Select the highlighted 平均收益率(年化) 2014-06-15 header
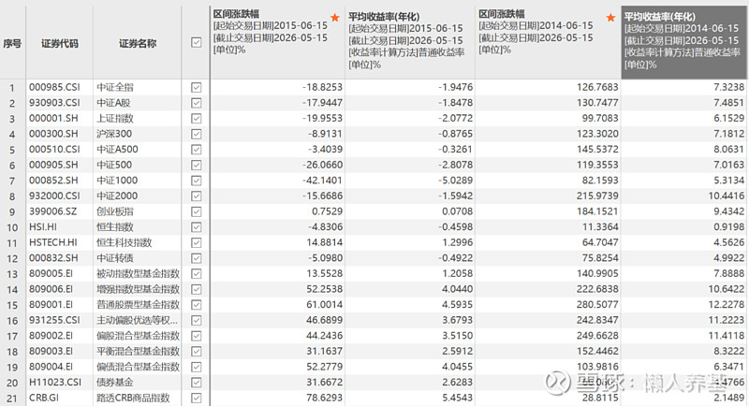The width and height of the screenshot is (749, 406). coord(683,42)
